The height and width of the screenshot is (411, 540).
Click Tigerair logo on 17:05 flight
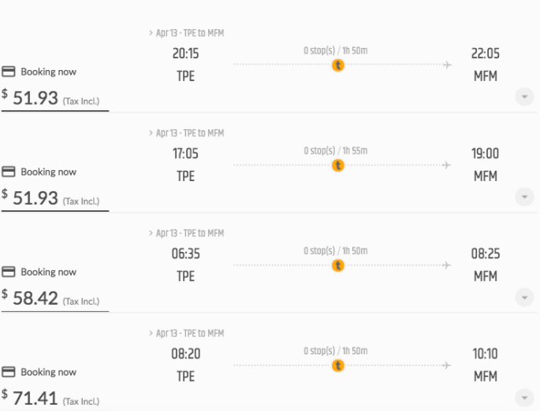338,165
